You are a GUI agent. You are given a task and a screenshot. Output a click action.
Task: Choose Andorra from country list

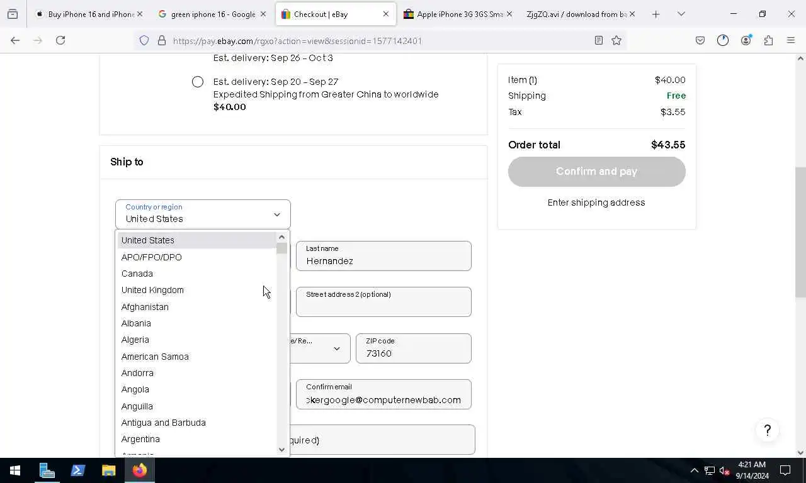(196, 373)
